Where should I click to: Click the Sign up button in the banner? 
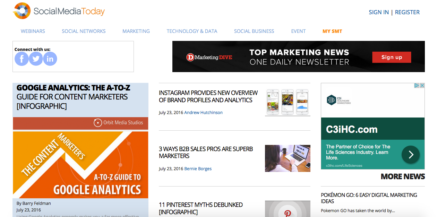pos(392,57)
